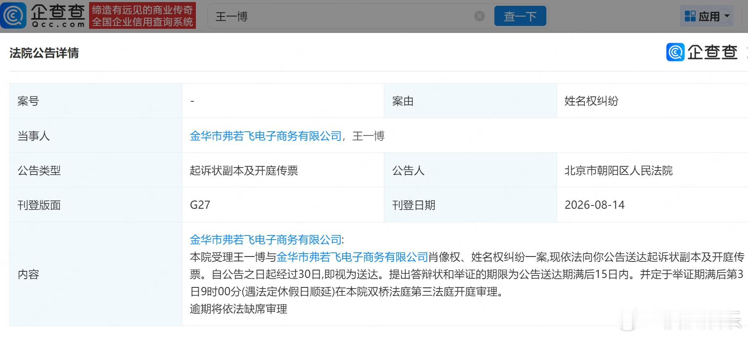This screenshot has width=748, height=338.
Task: Select the G27 publication page value
Action: (x=200, y=205)
